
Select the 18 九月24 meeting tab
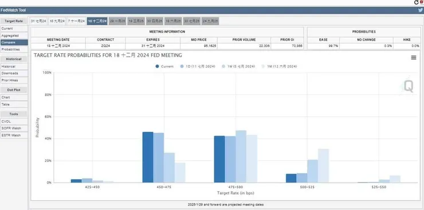click(x=57, y=21)
